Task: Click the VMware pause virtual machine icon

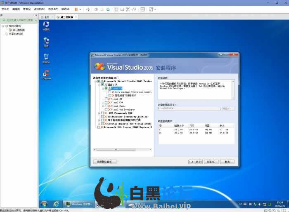Action: [x=76, y=9]
